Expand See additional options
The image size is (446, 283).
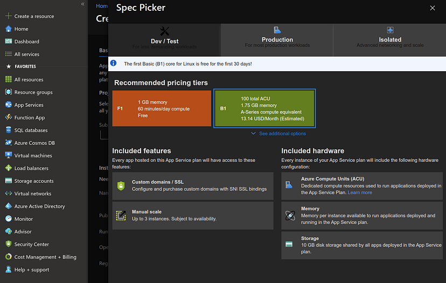(278, 134)
